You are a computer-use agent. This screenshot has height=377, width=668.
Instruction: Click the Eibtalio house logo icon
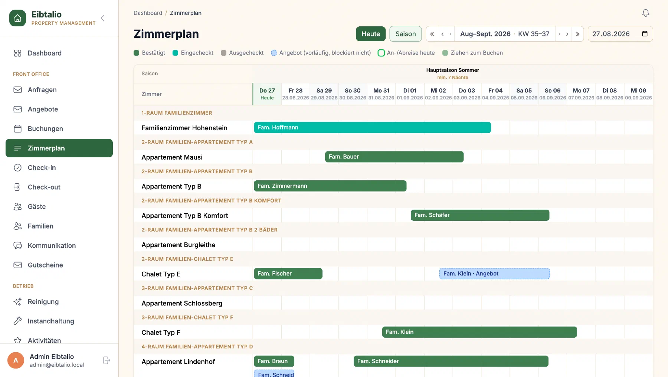pyautogui.click(x=17, y=18)
